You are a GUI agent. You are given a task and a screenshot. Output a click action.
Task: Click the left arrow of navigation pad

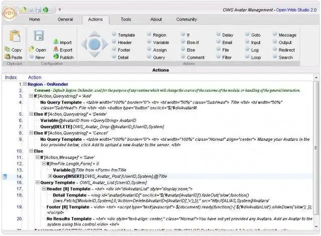click(x=85, y=44)
